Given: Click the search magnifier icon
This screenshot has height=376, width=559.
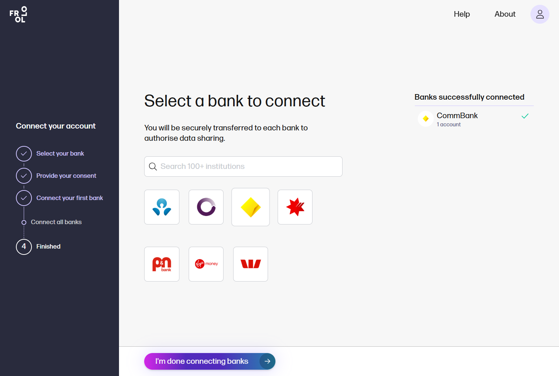Looking at the screenshot, I should (153, 167).
